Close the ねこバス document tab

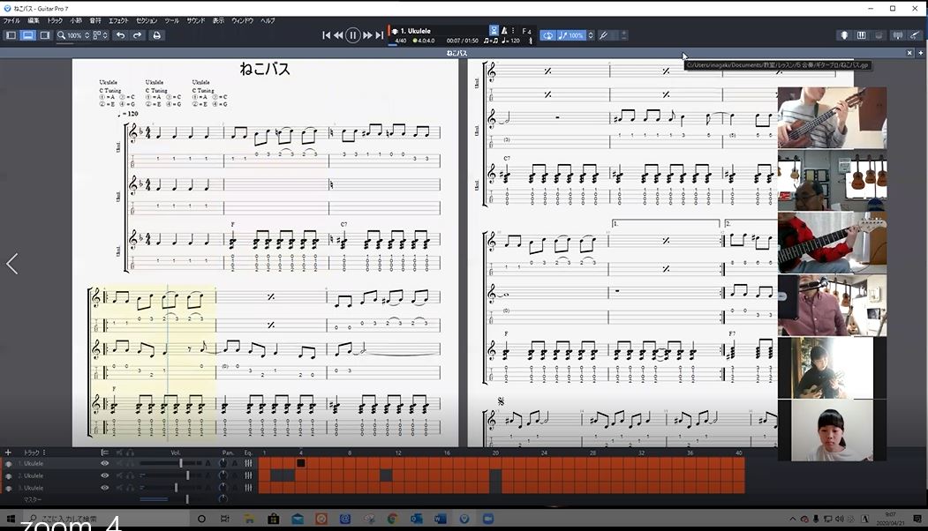[x=909, y=53]
